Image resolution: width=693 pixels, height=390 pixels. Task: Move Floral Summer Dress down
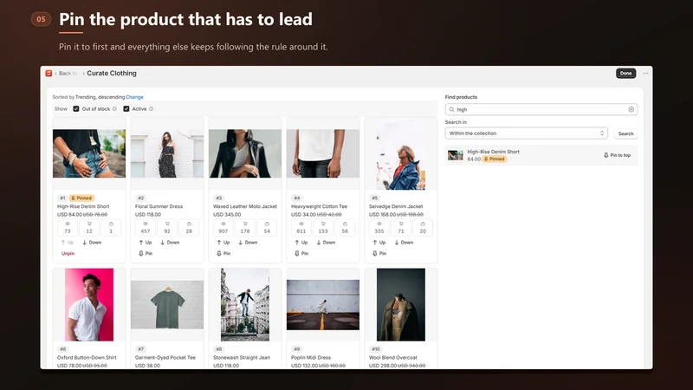[x=170, y=243]
